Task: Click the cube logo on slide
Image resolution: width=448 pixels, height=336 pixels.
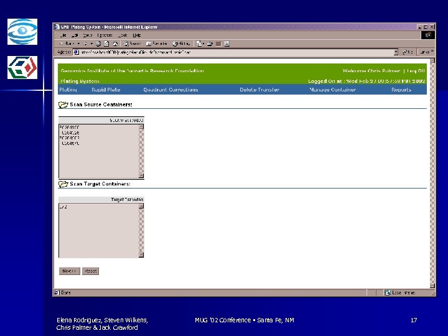Action: click(x=22, y=67)
